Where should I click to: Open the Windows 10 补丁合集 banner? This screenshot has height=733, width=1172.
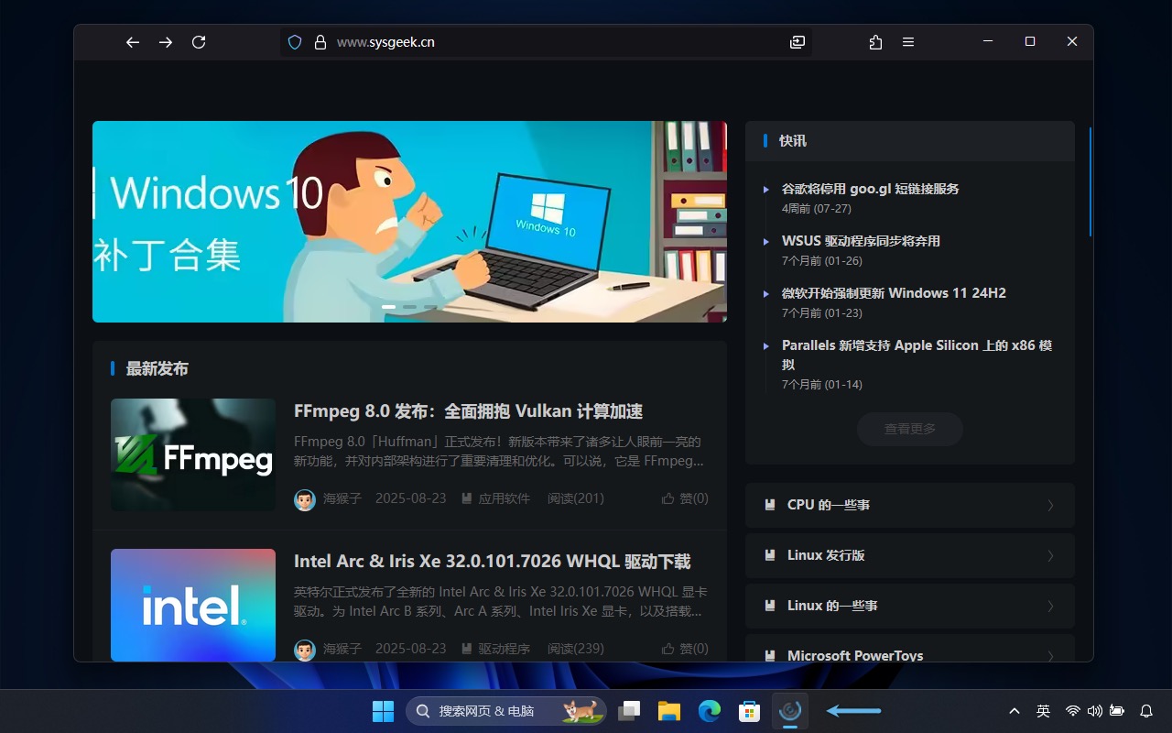pos(409,222)
